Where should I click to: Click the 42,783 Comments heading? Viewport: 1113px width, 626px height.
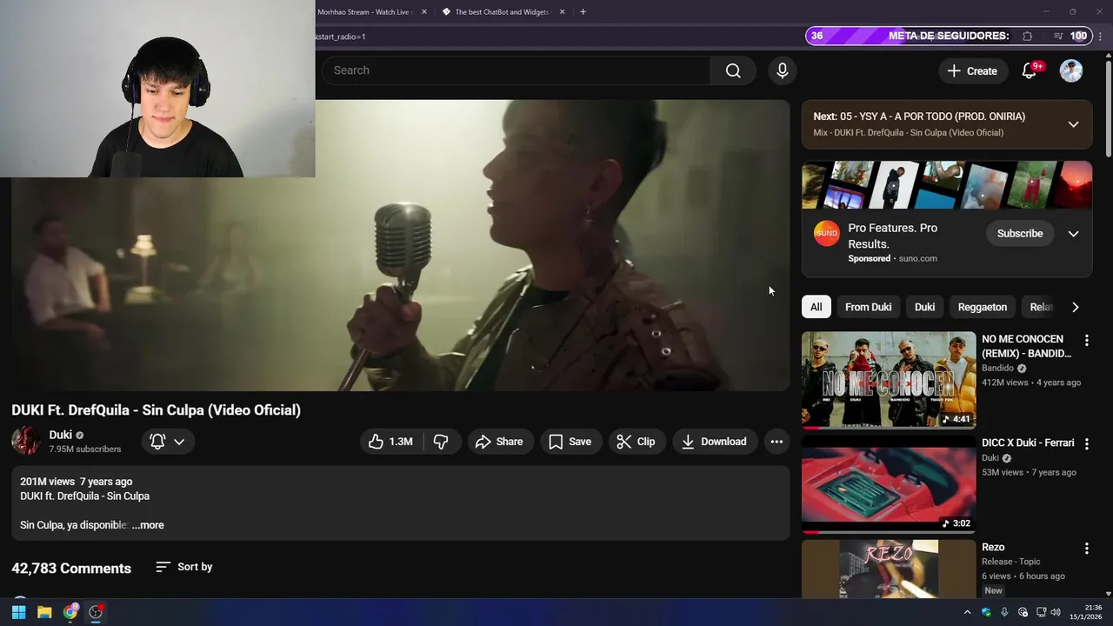pos(71,569)
